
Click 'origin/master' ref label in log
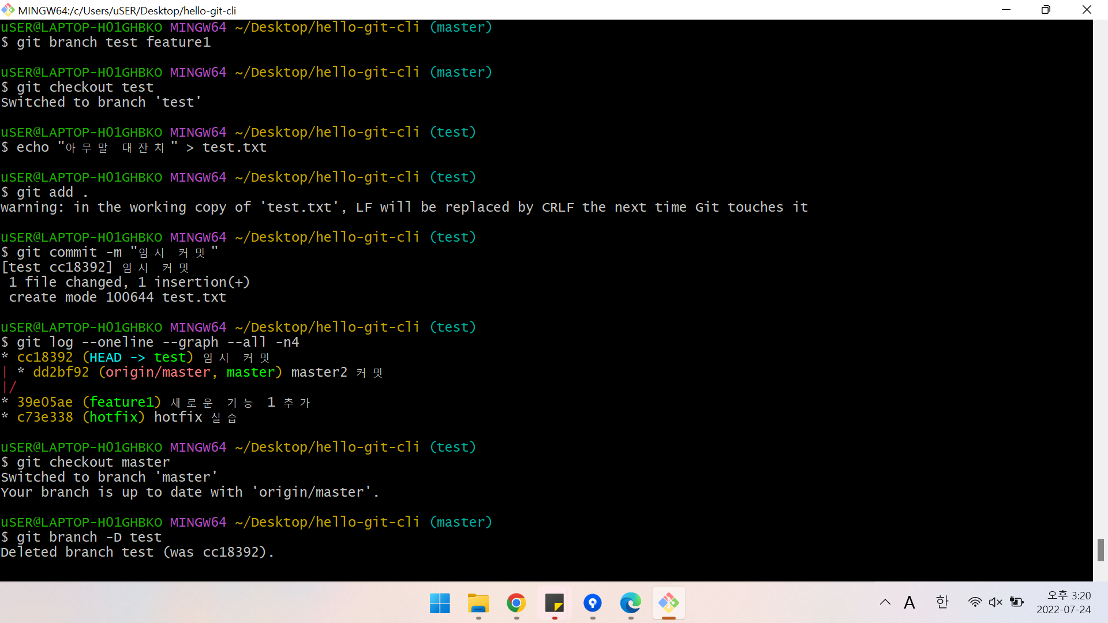coord(158,372)
